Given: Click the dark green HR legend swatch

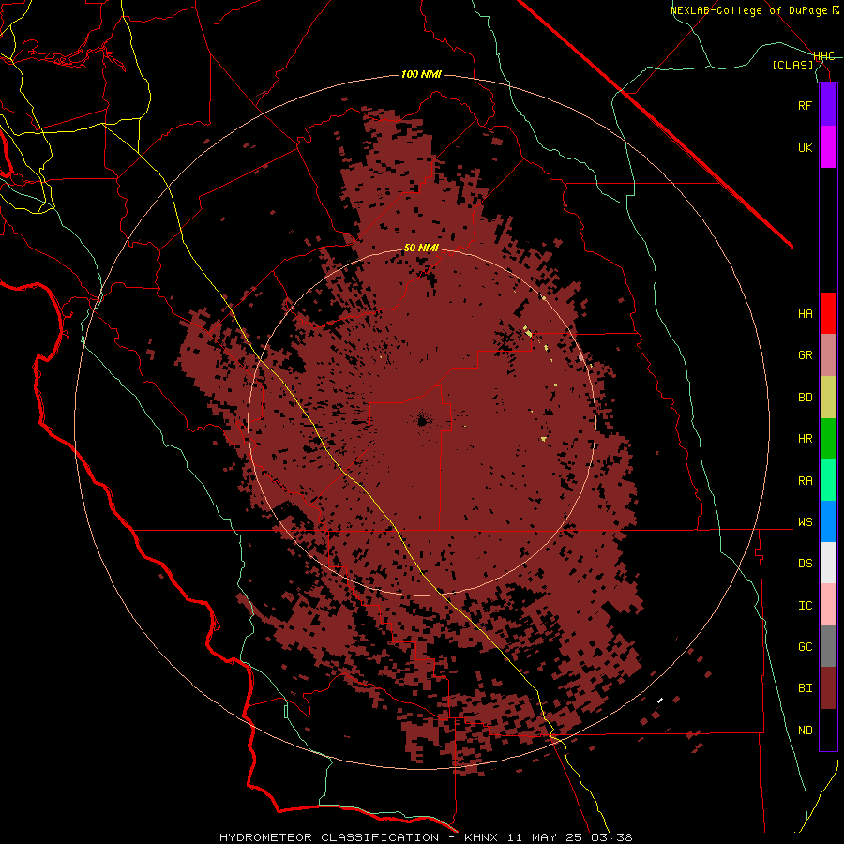Looking at the screenshot, I should tap(828, 438).
